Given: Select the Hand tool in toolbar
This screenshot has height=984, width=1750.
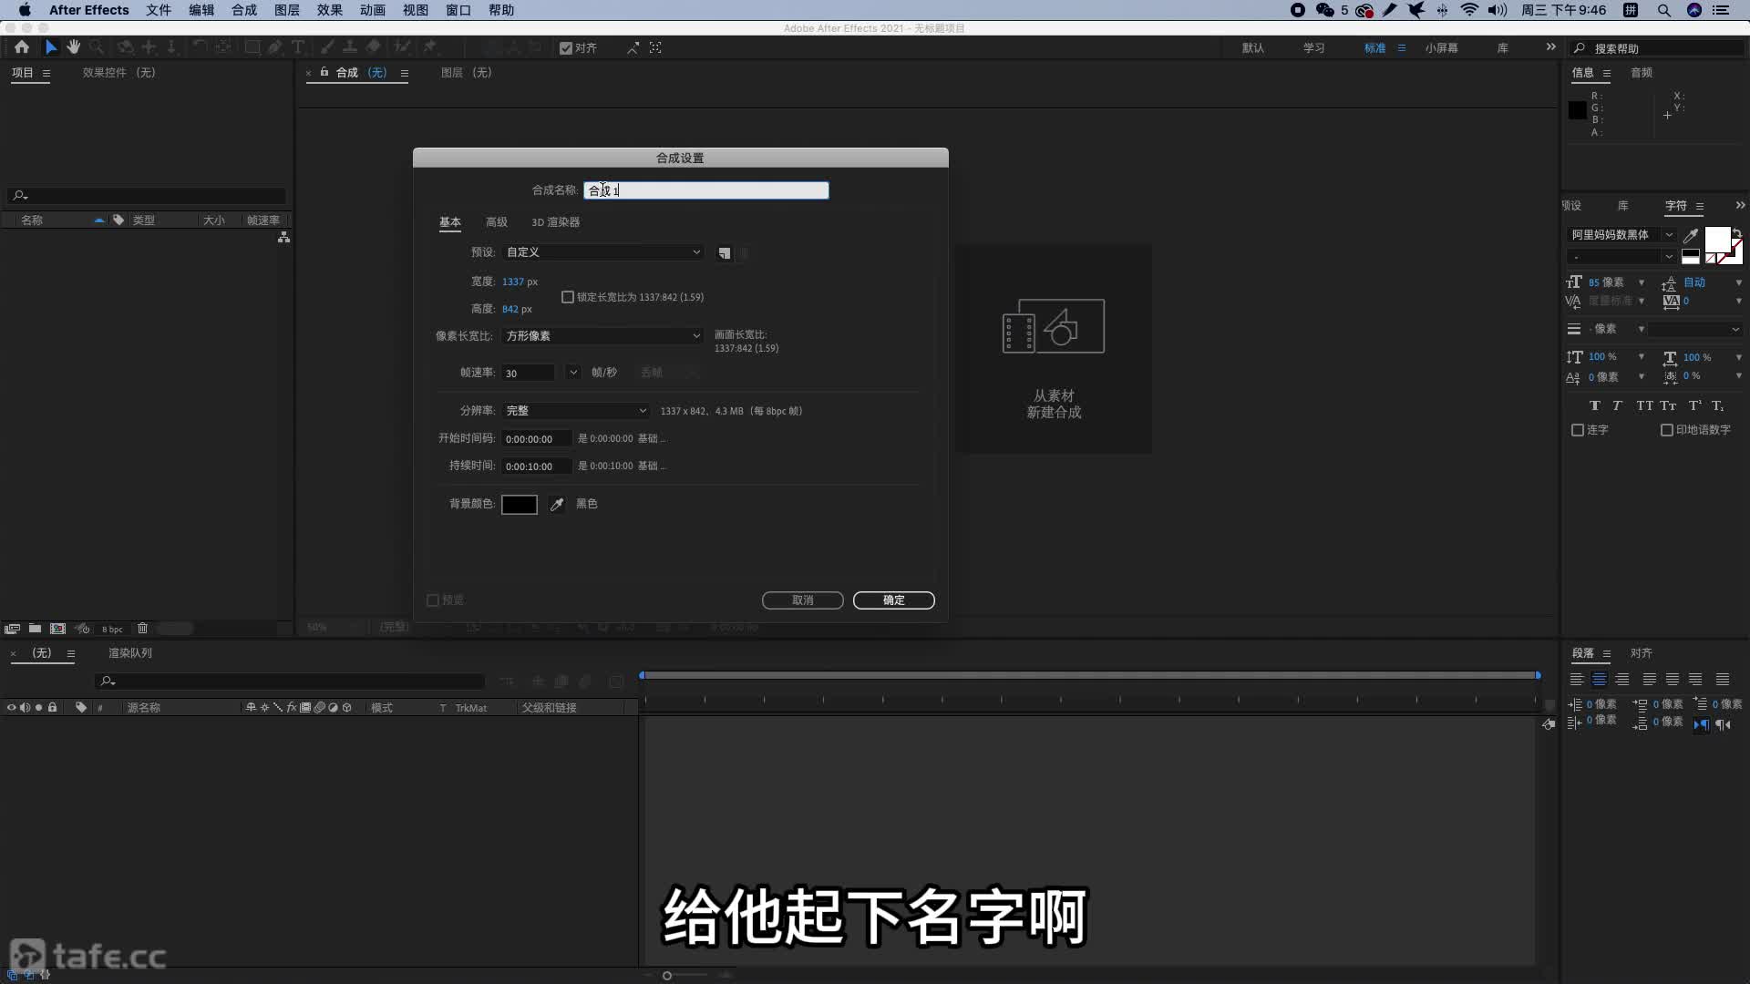Looking at the screenshot, I should click(x=74, y=47).
